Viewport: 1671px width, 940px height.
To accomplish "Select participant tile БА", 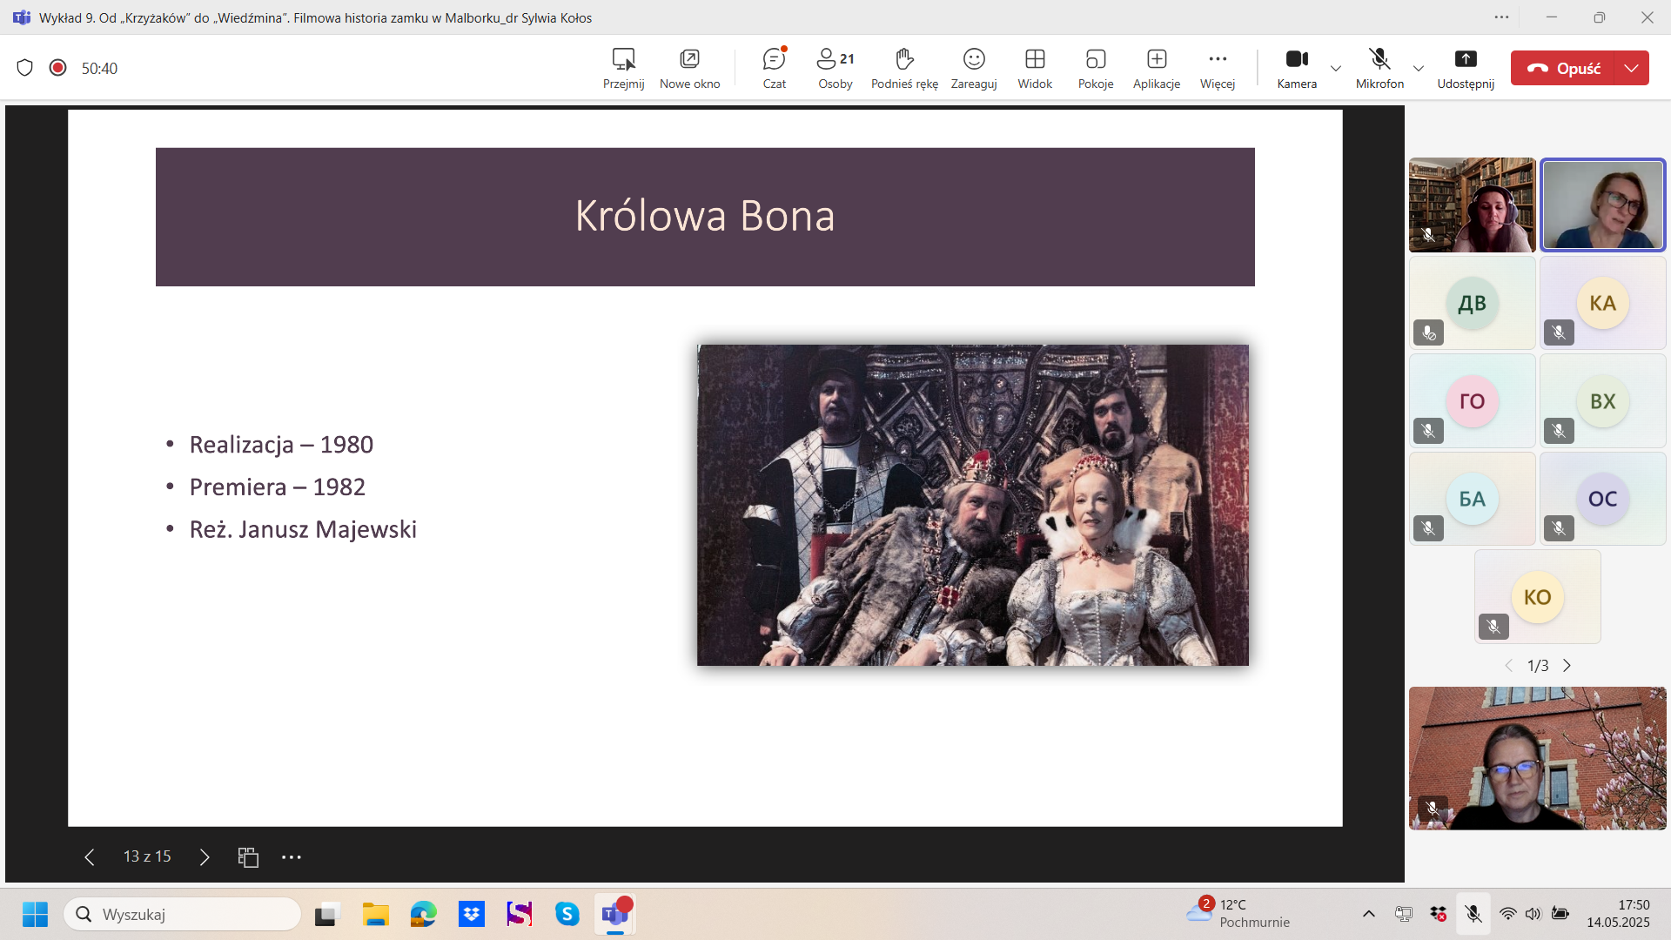I will coord(1473,499).
